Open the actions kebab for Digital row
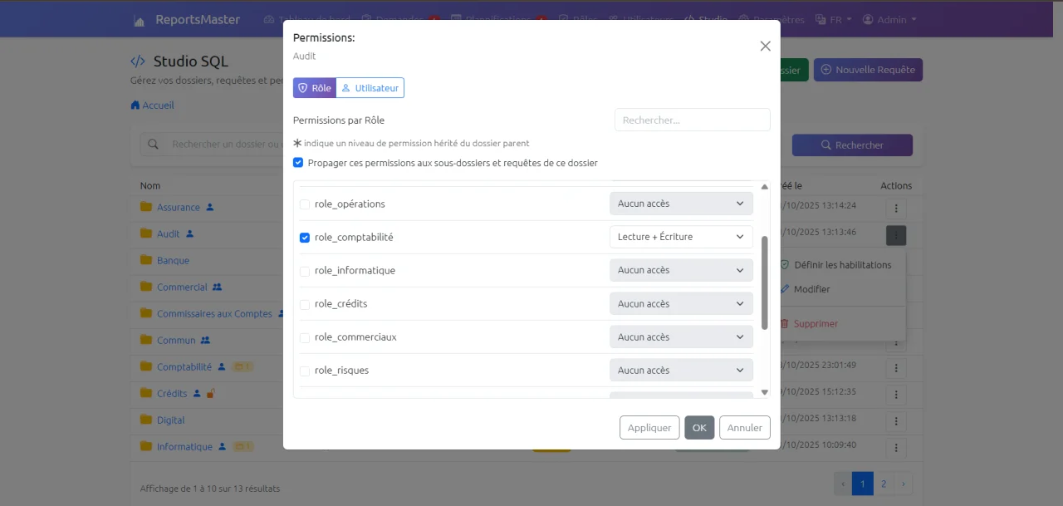This screenshot has height=506, width=1063. (x=895, y=420)
